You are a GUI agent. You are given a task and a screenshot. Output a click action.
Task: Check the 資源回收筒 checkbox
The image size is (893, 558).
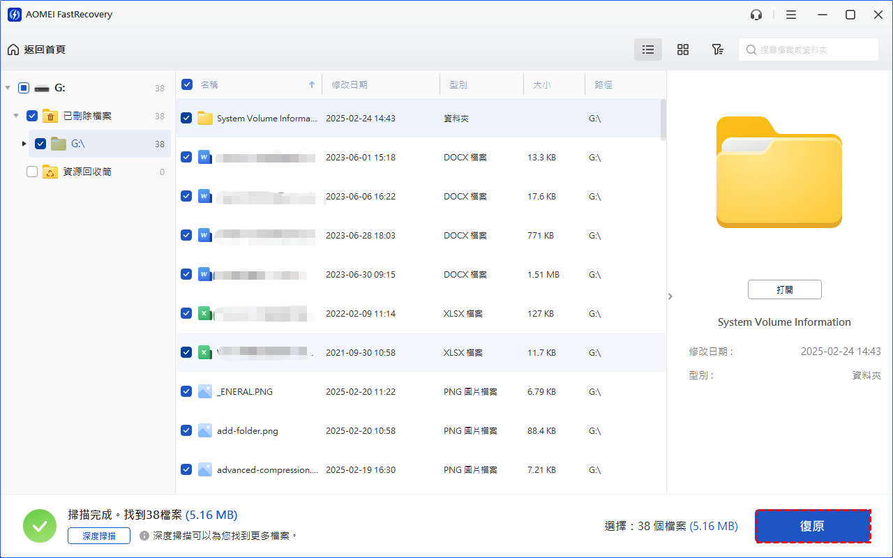pyautogui.click(x=32, y=172)
